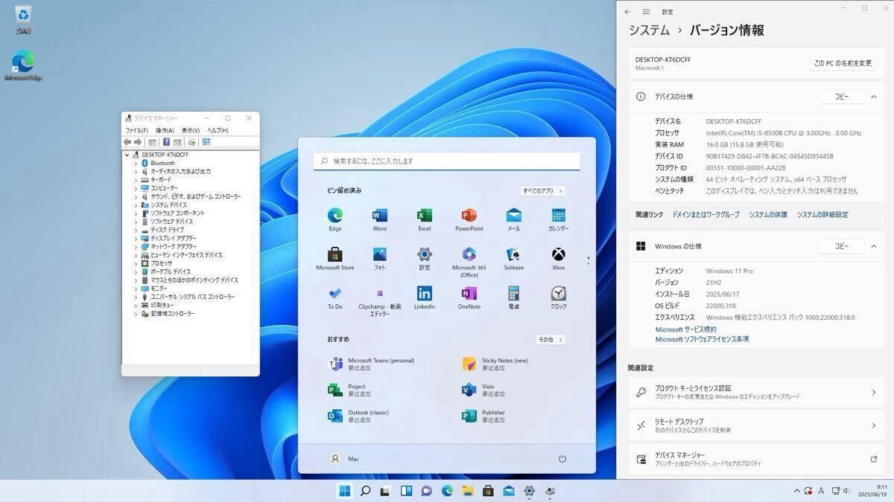Launch Microsoft 365 (Office)
Screen dimensions: 894x502
(x=469, y=254)
